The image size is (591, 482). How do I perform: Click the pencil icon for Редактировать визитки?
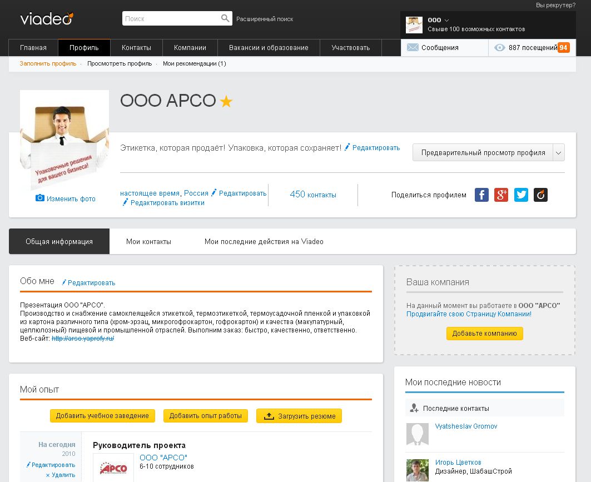(x=125, y=202)
